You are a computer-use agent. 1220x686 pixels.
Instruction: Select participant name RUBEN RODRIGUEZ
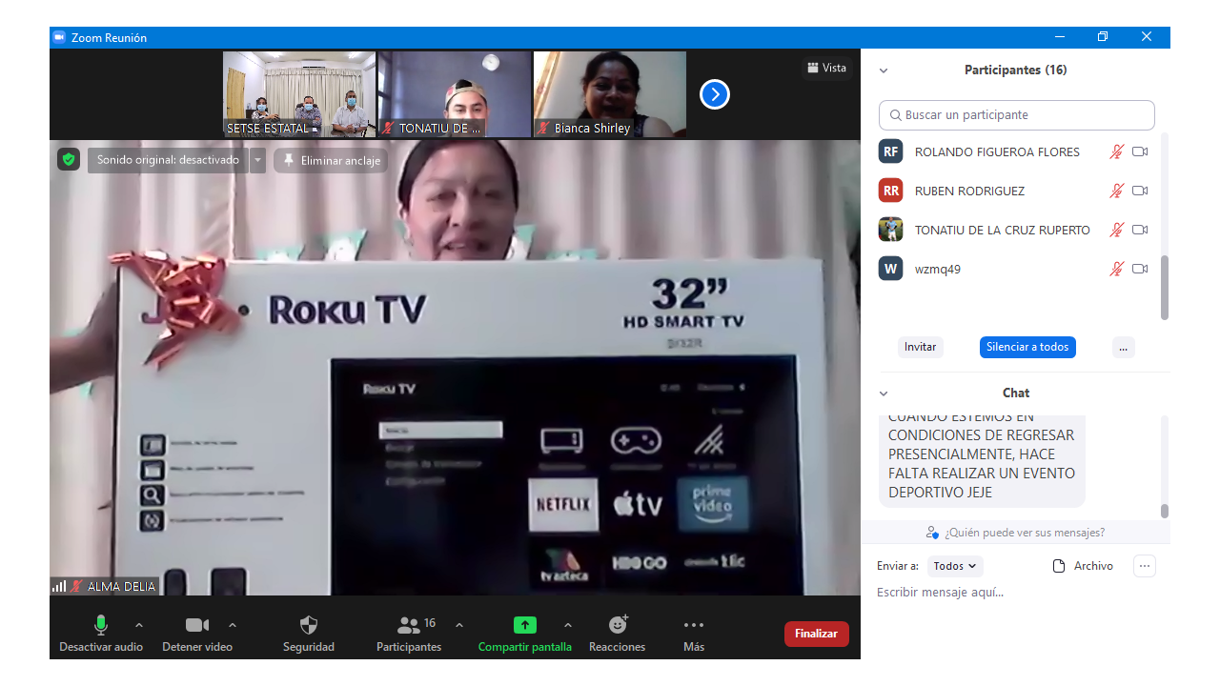[969, 191]
